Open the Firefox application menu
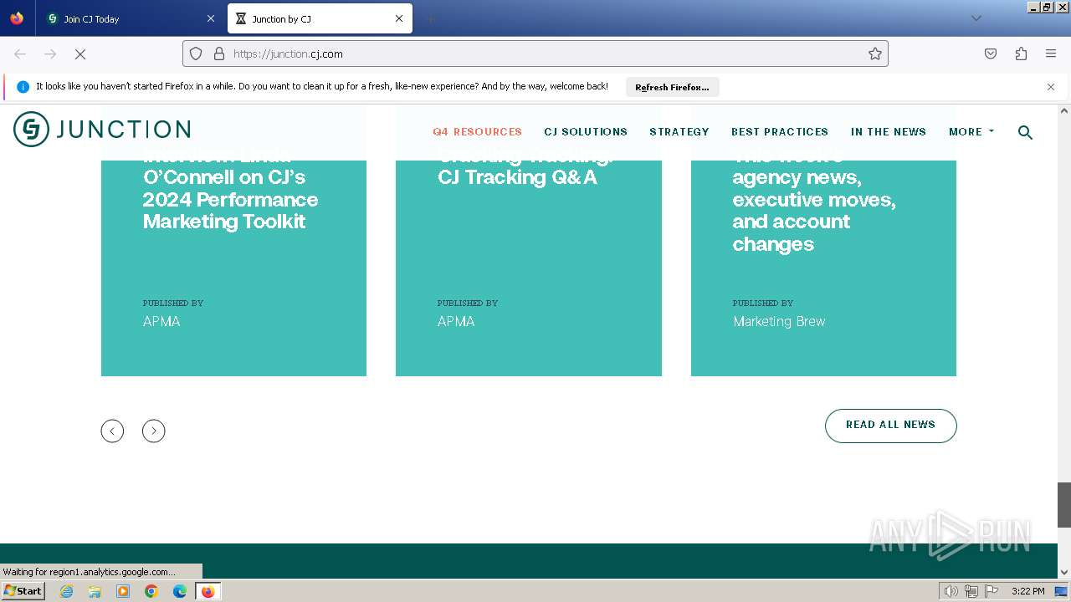This screenshot has width=1071, height=602. pyautogui.click(x=1051, y=54)
